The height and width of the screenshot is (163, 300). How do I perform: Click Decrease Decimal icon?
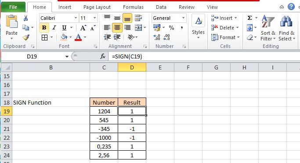(x=166, y=37)
